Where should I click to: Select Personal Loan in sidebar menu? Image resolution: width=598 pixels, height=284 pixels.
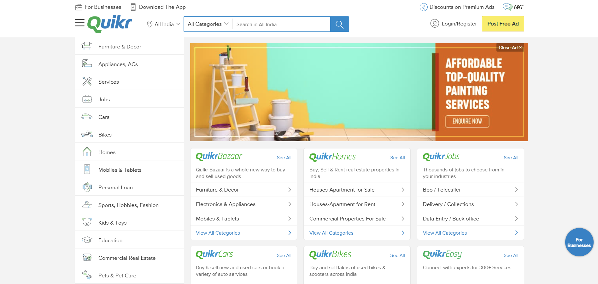(x=129, y=187)
